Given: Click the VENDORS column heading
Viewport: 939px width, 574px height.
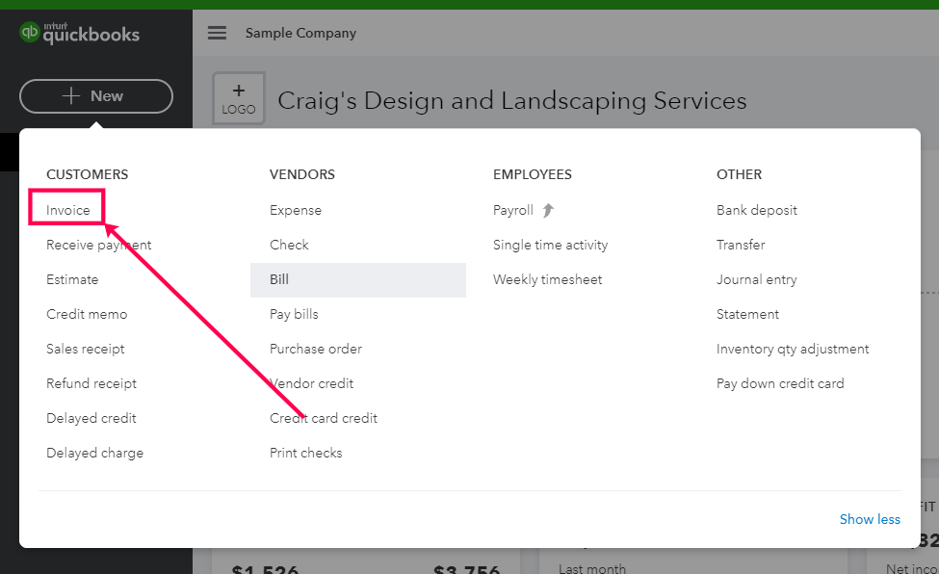Looking at the screenshot, I should pyautogui.click(x=302, y=174).
